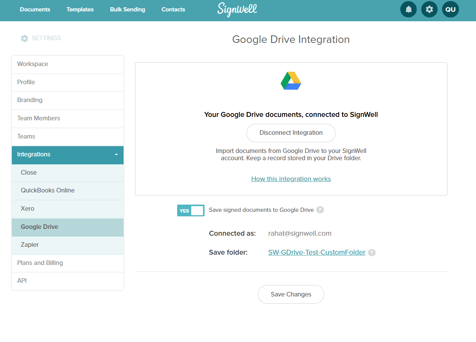Image resolution: width=476 pixels, height=342 pixels.
Task: Click the Save Changes button
Action: [x=291, y=295]
